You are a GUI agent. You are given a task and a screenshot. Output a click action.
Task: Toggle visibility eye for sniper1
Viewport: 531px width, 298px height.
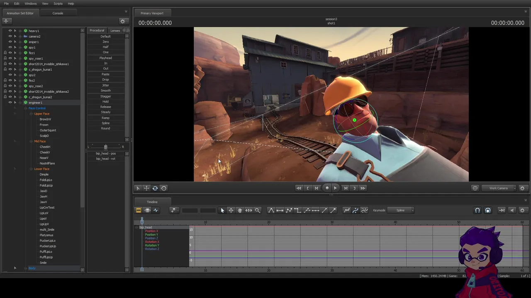tap(10, 42)
